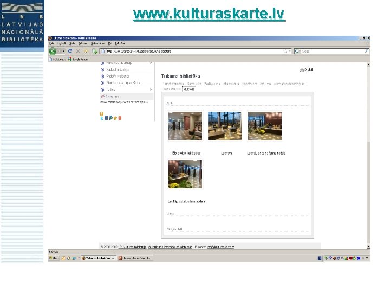Open the Kultūras ministrija footer link
The image size is (390, 293).
coord(133,247)
